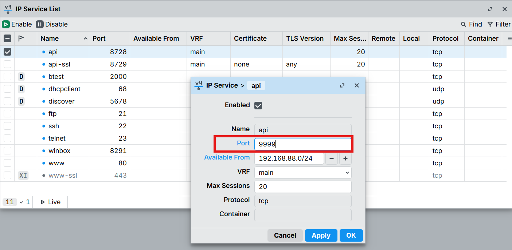Viewport: 512px width, 250px height.
Task: Uncheck the Enabled checkbox in dialog
Action: [x=258, y=105]
